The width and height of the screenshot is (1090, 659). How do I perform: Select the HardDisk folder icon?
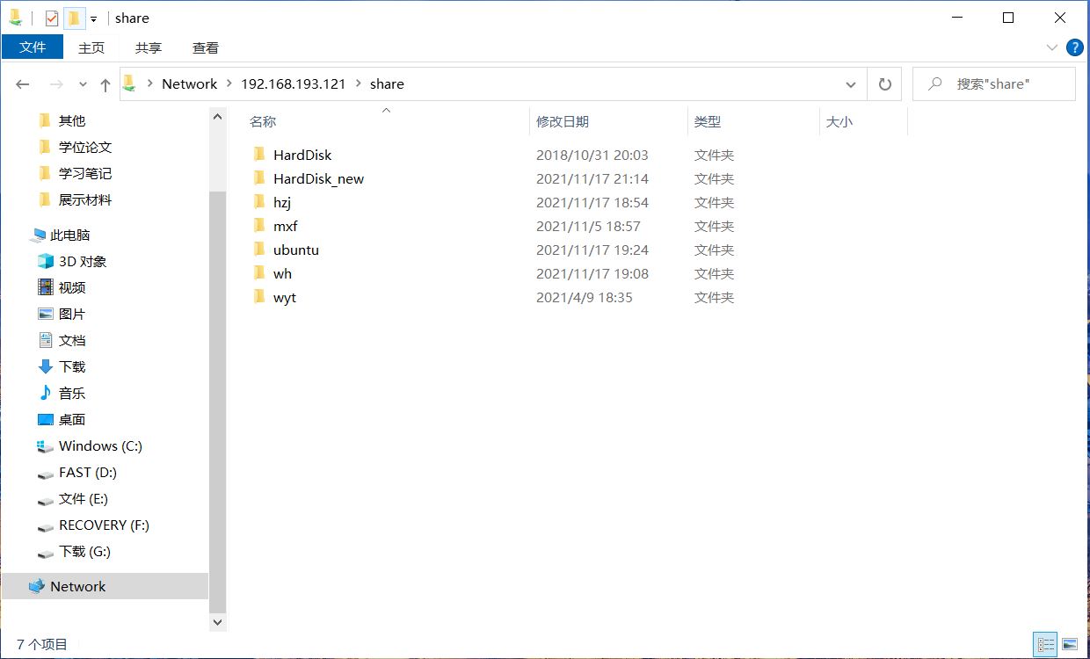(259, 154)
